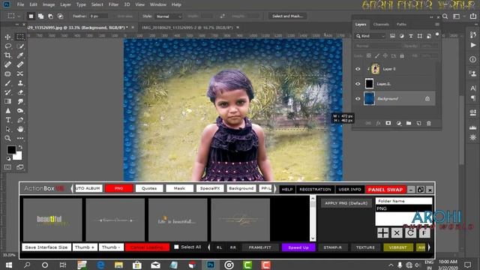
Task: Change screen mode icon in the toolbox
Action: [20, 167]
